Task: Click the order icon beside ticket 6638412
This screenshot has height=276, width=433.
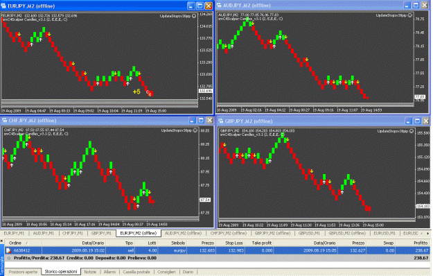Action: pyautogui.click(x=8, y=251)
